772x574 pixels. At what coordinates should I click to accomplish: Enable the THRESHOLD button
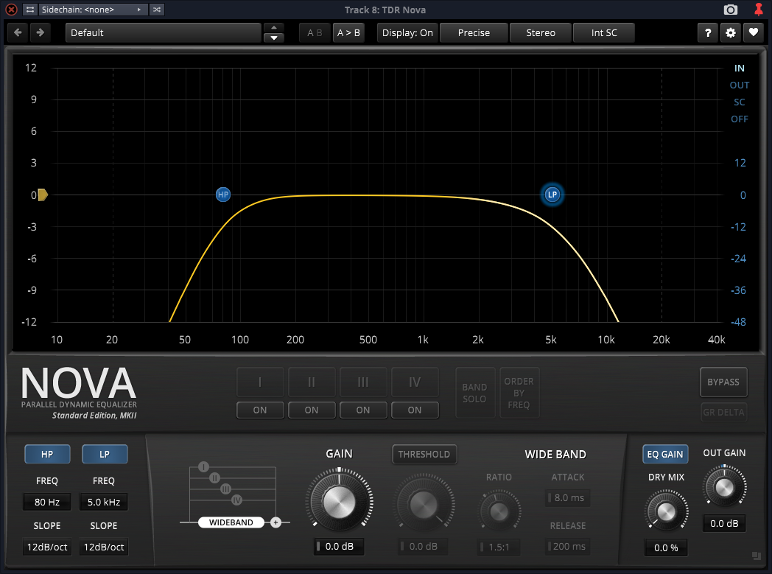[x=424, y=455]
